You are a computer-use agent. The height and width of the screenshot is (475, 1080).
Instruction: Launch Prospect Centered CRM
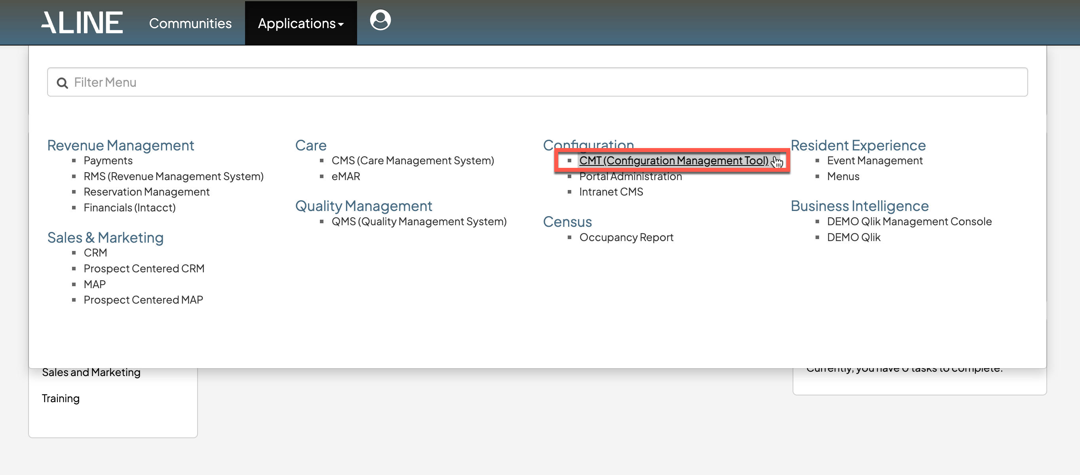[144, 268]
